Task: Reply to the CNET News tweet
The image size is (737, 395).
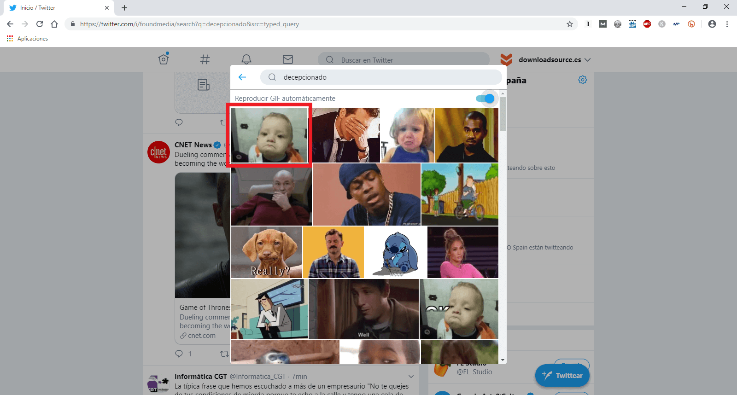Action: (179, 354)
